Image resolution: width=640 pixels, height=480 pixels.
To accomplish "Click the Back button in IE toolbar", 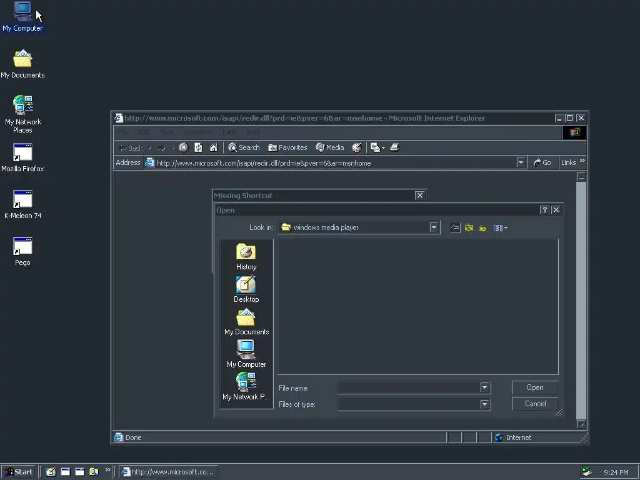I will (x=130, y=147).
